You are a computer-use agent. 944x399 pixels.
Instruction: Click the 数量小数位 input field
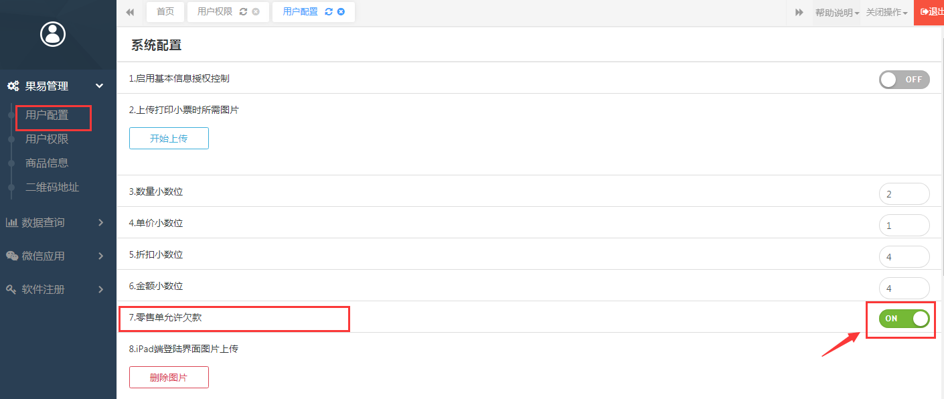(x=904, y=194)
